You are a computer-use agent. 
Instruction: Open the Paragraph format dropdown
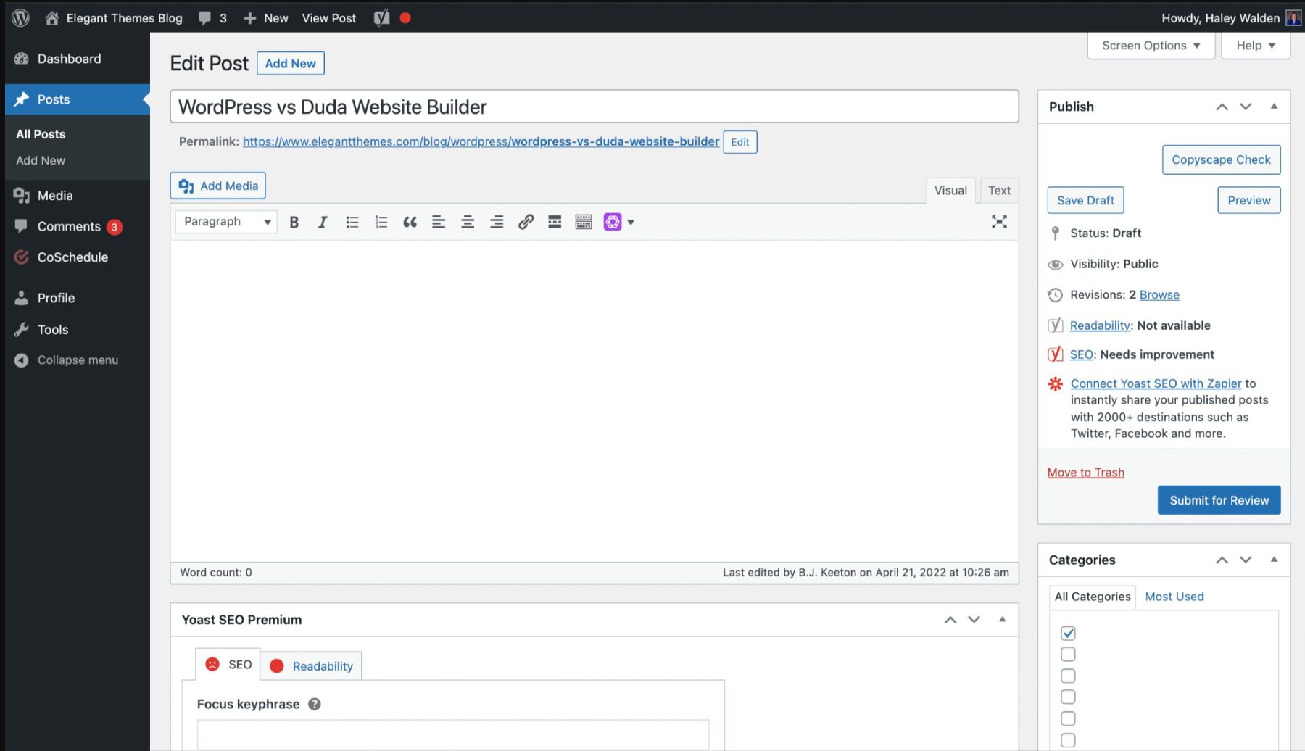[x=226, y=222]
